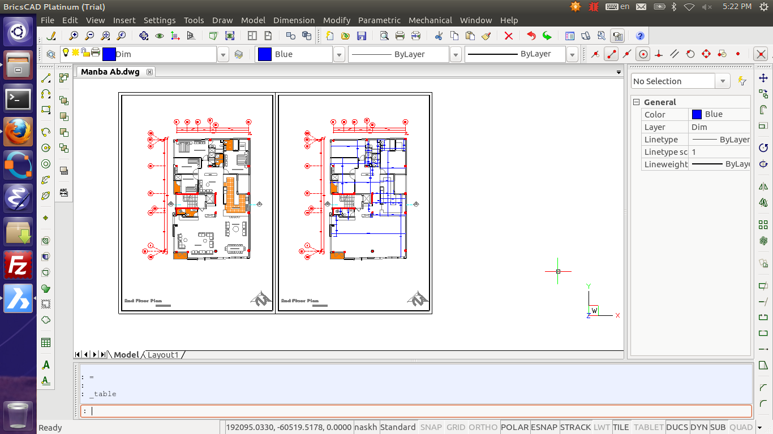Screen dimensions: 773x434
Task: Click the blue Help question mark icon
Action: click(x=640, y=36)
